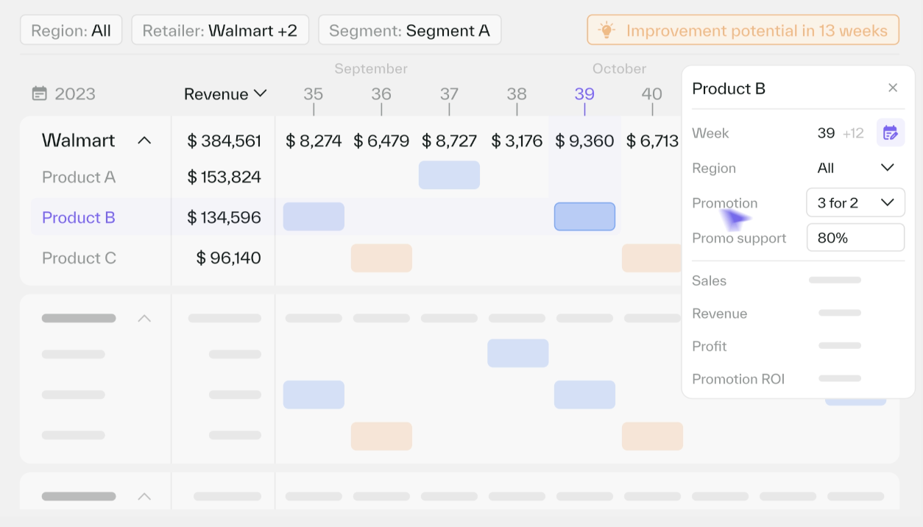Screen dimensions: 923x527
Task: Select the week 39 column header
Action: [x=584, y=93]
